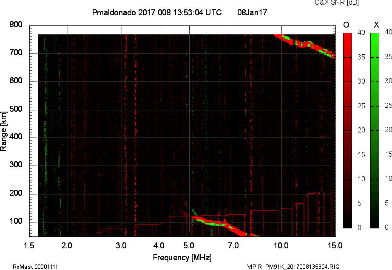Click the 5.0 frequency axis tick label
Screen dimensions: 392x270
coord(189,245)
